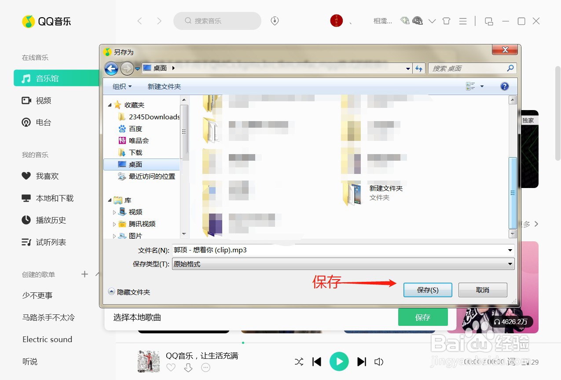Screen dimensions: 561x380
Task: Open QQ Music's main menu hamburger icon
Action: pyautogui.click(x=463, y=21)
